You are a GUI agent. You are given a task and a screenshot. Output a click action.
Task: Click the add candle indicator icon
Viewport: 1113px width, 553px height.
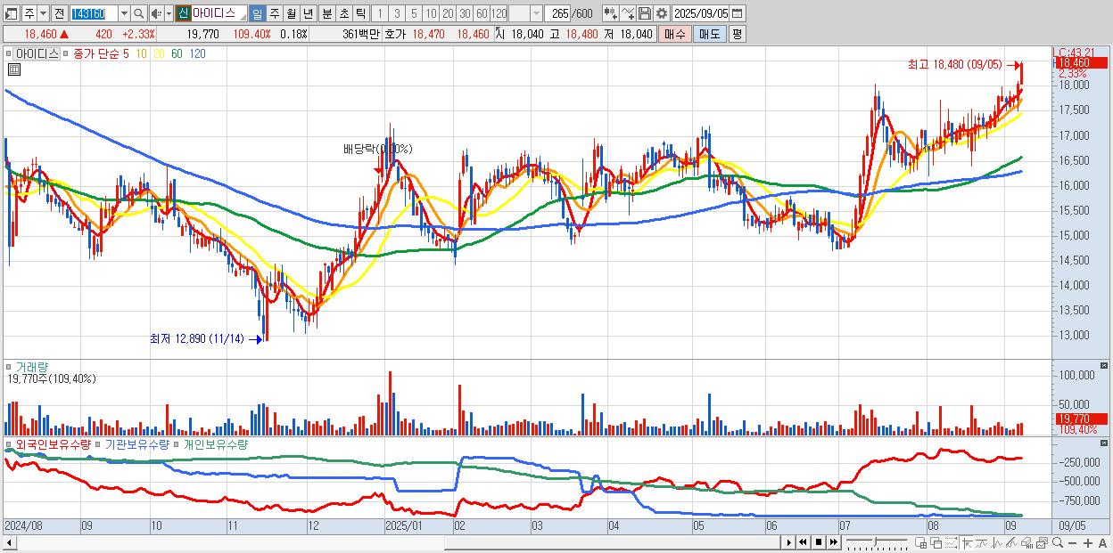(x=611, y=13)
